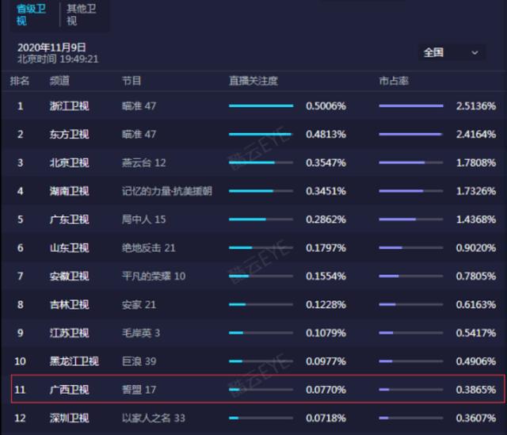This screenshot has width=507, height=435.
Task: Select the 吉林卫视 channel name
Action: click(69, 305)
